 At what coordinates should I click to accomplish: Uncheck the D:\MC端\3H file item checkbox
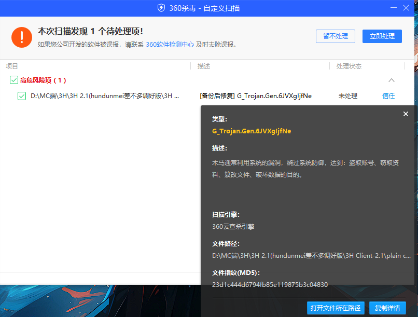pyautogui.click(x=22, y=95)
